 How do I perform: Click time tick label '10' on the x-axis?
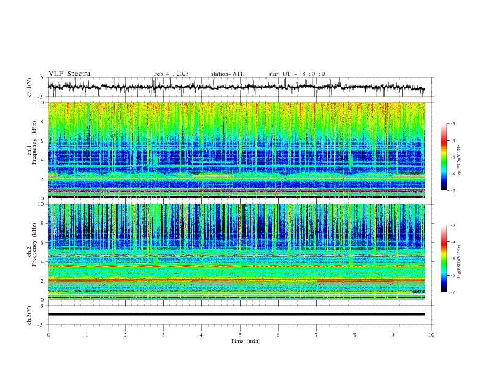(431, 335)
